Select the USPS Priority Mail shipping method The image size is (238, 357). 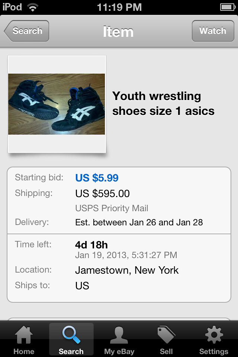pyautogui.click(x=111, y=208)
